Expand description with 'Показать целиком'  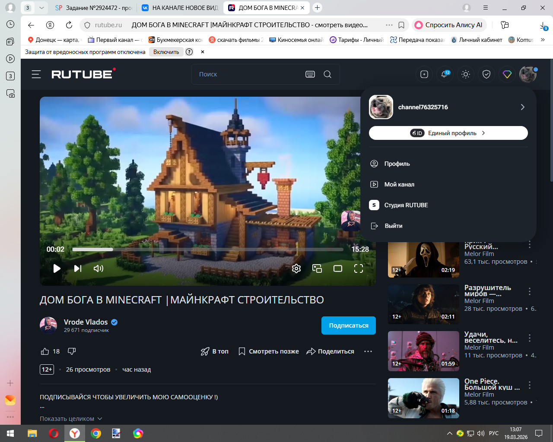pyautogui.click(x=71, y=419)
